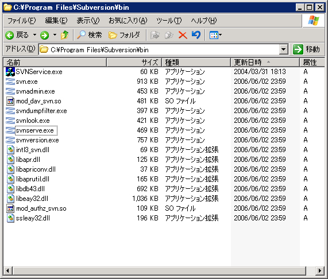Select the ssleay32.dll file icon
Image resolution: width=328 pixels, height=279 pixels.
(x=10, y=218)
